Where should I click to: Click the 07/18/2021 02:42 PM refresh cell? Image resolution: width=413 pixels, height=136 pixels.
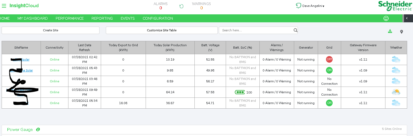tap(85, 59)
